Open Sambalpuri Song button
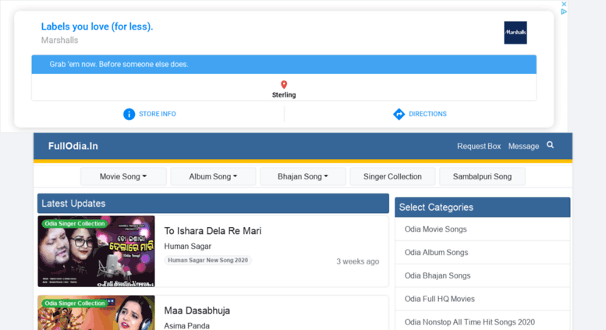 (482, 176)
